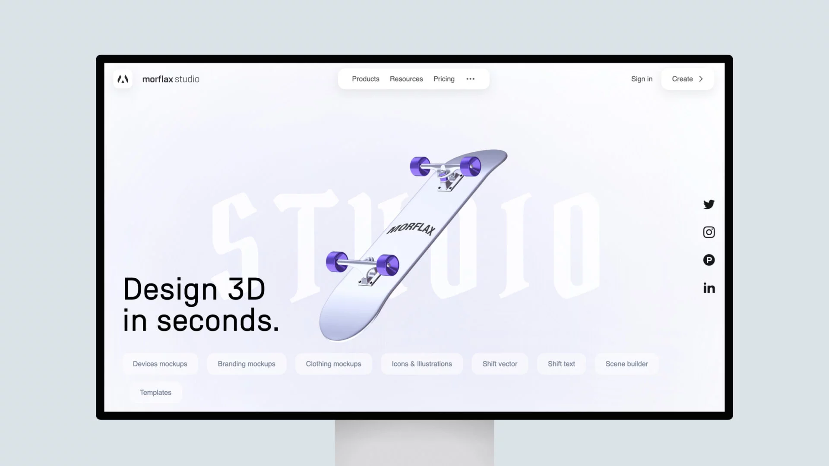The image size is (829, 466).
Task: Click the Twitter social icon
Action: (709, 204)
